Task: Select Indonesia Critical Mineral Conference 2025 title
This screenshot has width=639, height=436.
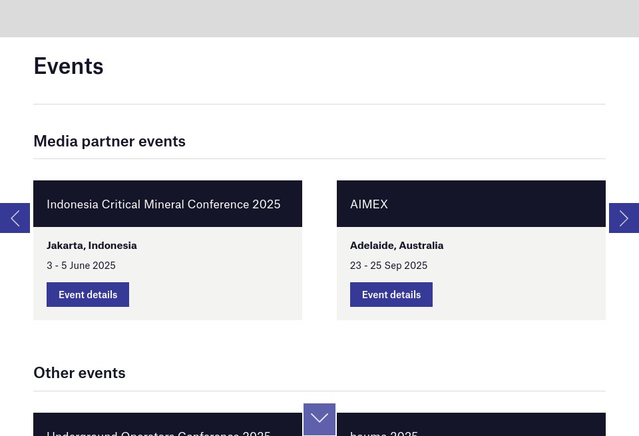Action: click(163, 204)
